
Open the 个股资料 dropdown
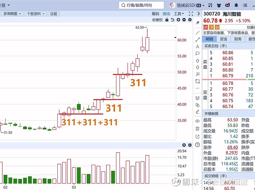36,14
